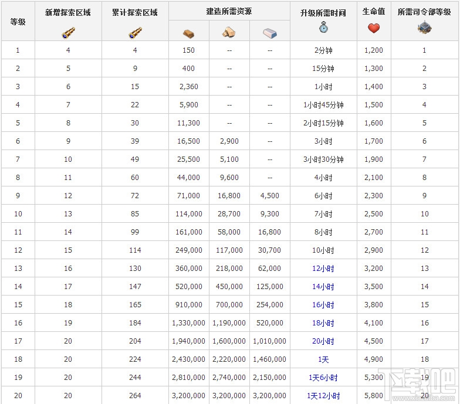
Task: Select the 30,700 iron cost cell
Action: click(x=270, y=250)
